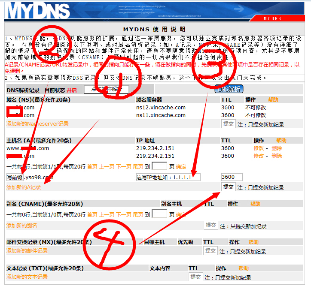
Task: Click 提交 button in TXT section
Action: tap(195, 277)
